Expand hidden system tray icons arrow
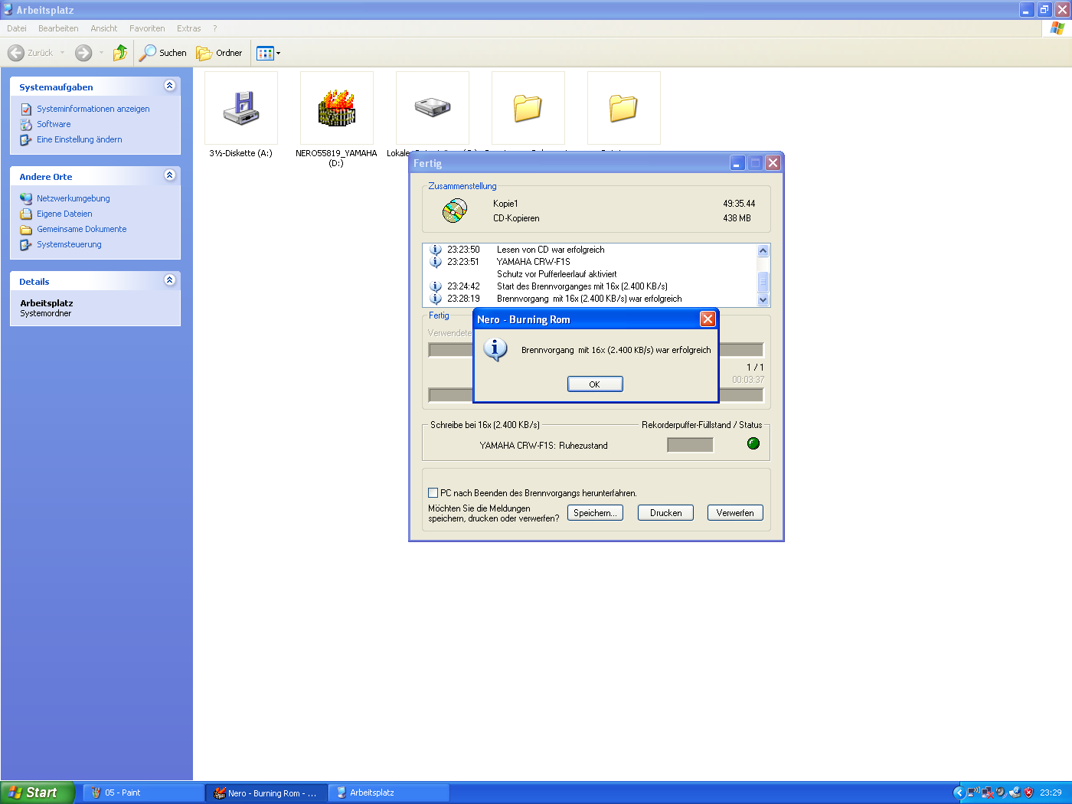Viewport: 1072px width, 804px height. click(959, 793)
